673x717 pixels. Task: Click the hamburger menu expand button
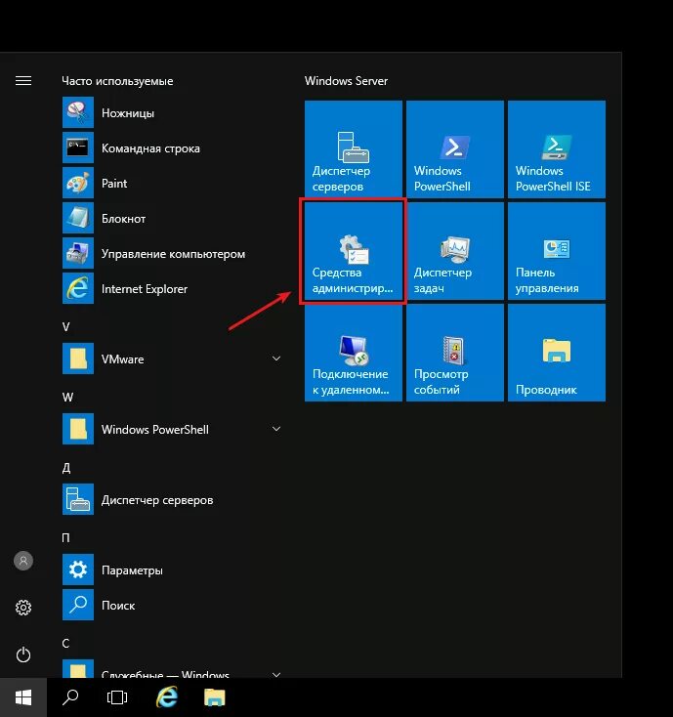23,81
